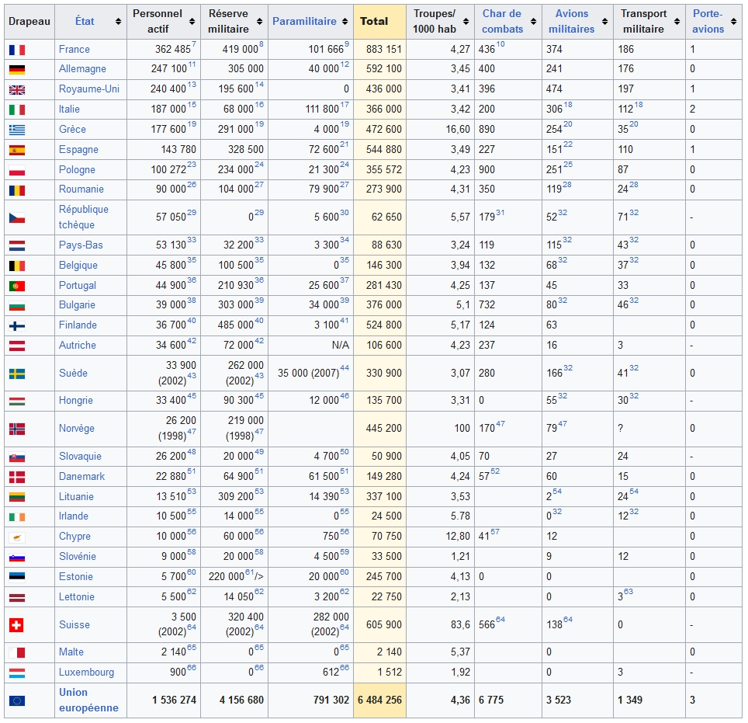This screenshot has width=748, height=723.
Task: Sort by Troupes/1000 hab column arrows
Action: click(x=467, y=22)
